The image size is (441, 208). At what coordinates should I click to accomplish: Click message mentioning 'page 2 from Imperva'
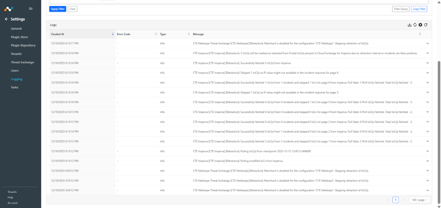tap(303, 131)
